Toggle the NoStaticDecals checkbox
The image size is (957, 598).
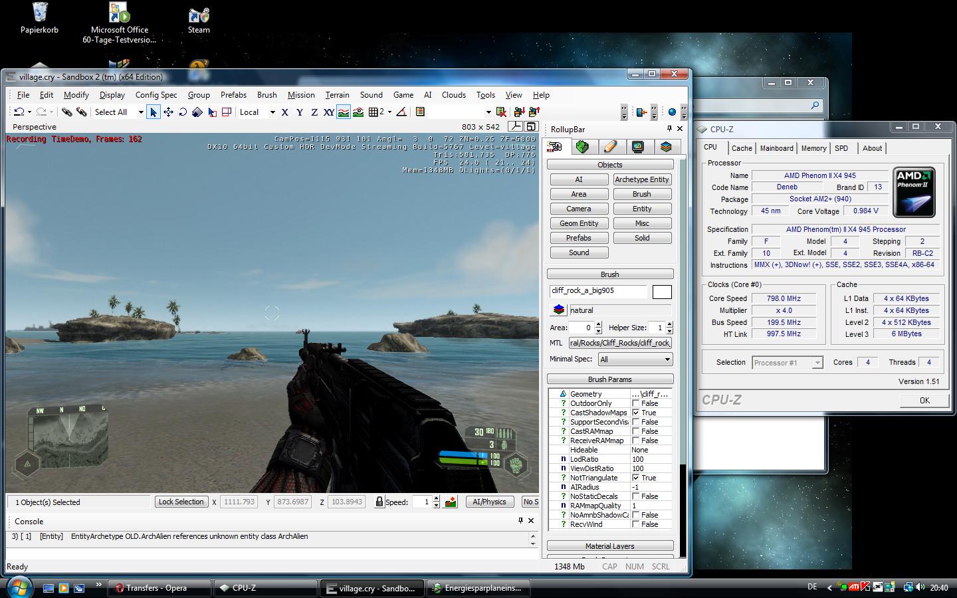(635, 496)
